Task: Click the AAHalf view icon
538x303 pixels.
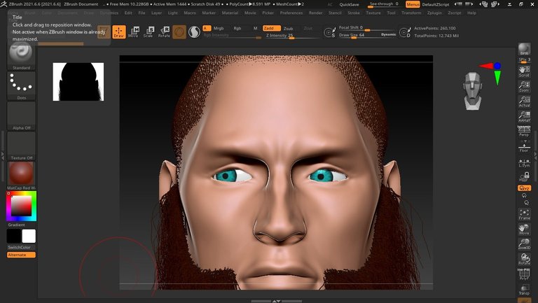Action: [x=524, y=116]
